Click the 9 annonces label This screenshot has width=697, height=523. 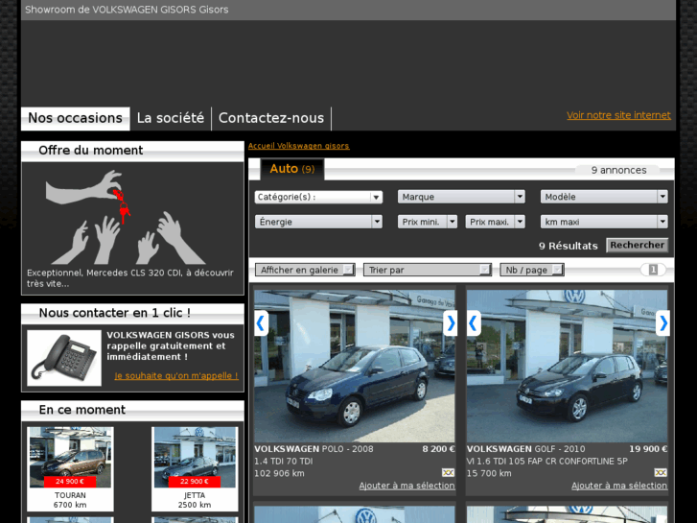click(618, 171)
